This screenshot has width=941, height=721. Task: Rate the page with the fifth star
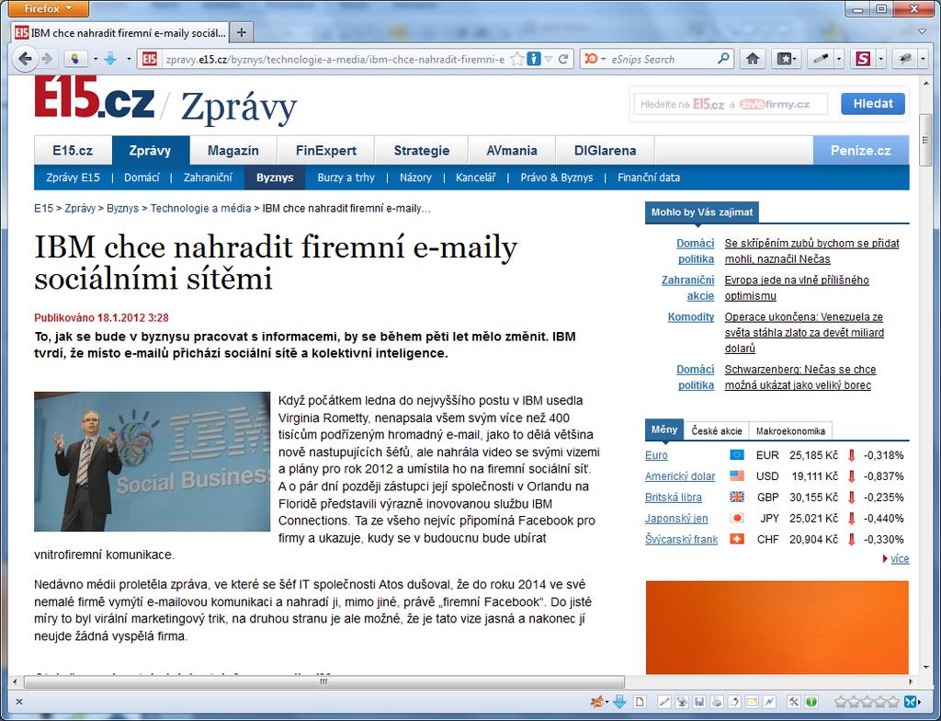893,701
